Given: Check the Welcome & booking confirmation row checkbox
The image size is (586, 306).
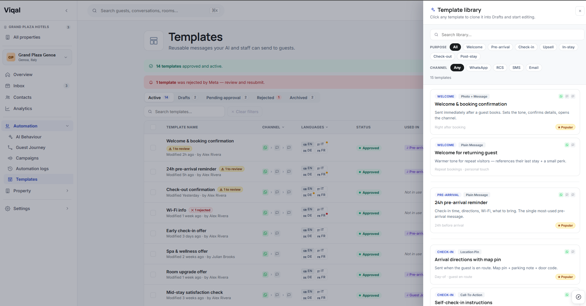Looking at the screenshot, I should (153, 148).
